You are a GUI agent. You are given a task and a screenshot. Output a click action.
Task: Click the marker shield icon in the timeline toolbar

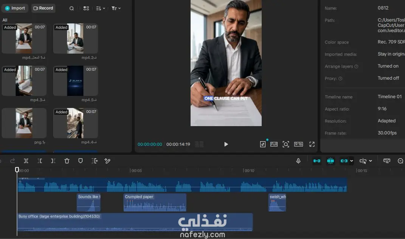coord(81,161)
